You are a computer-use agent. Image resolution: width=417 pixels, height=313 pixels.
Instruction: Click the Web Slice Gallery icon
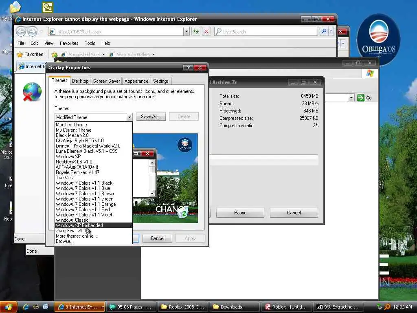[112, 54]
